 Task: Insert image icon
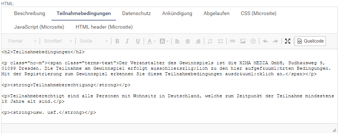(x=243, y=41)
